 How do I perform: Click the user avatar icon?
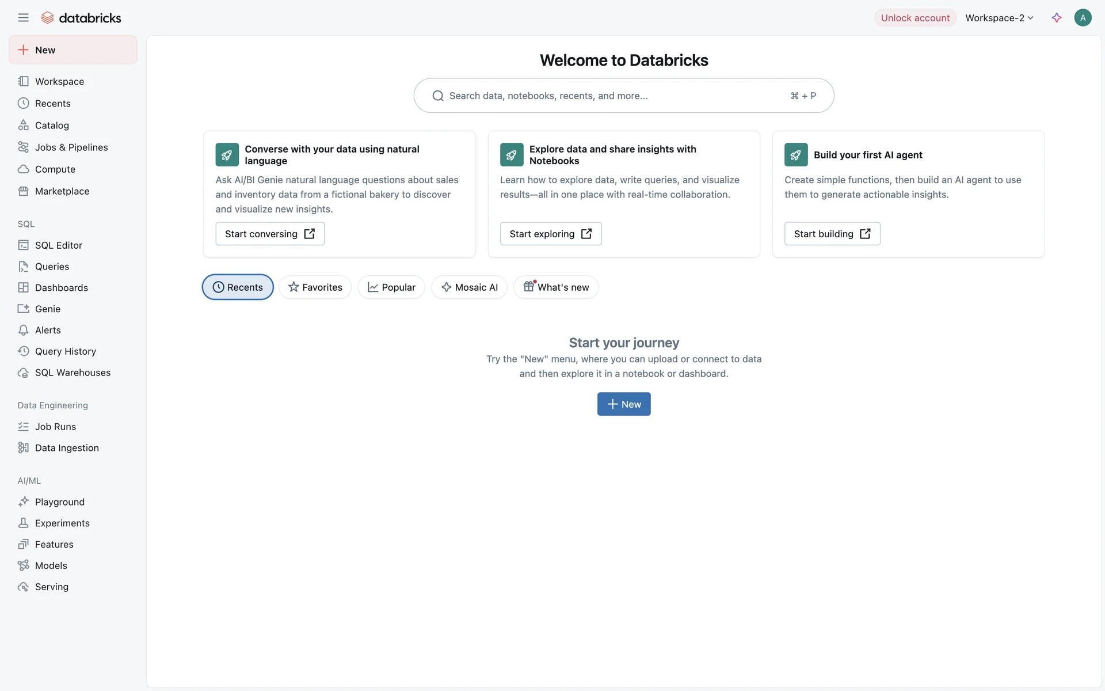tap(1083, 18)
